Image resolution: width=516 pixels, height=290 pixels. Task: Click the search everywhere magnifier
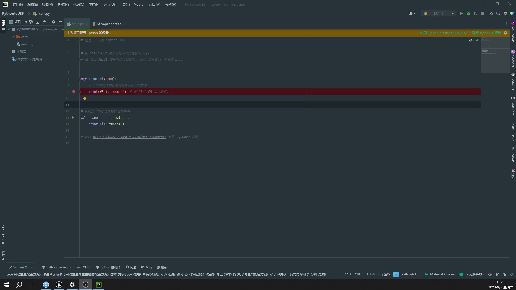click(x=498, y=13)
